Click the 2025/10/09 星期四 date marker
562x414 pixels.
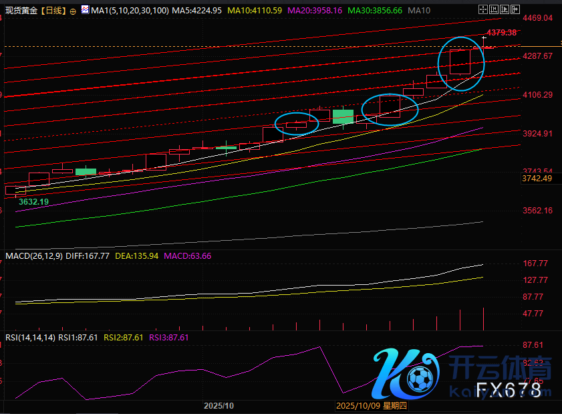(x=371, y=406)
